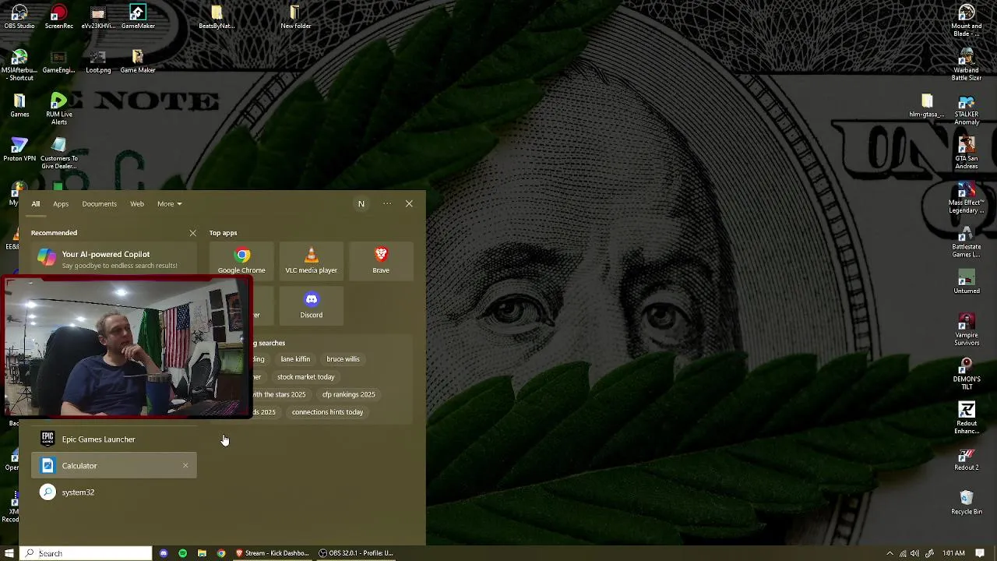Switch to the All search tab
997x561 pixels.
pos(35,204)
